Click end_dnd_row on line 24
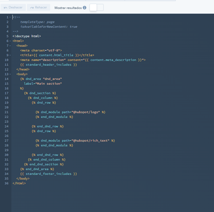The image size is (214, 212). click(48, 127)
